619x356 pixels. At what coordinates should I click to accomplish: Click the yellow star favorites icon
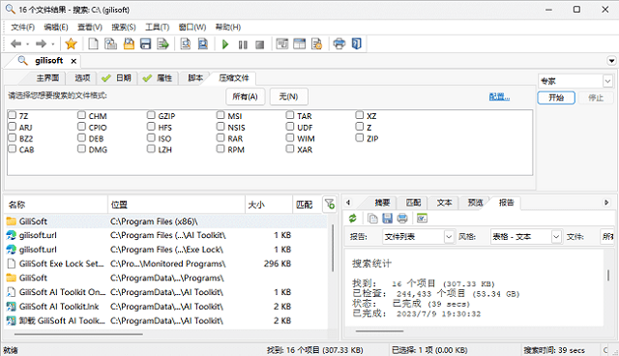pos(71,44)
